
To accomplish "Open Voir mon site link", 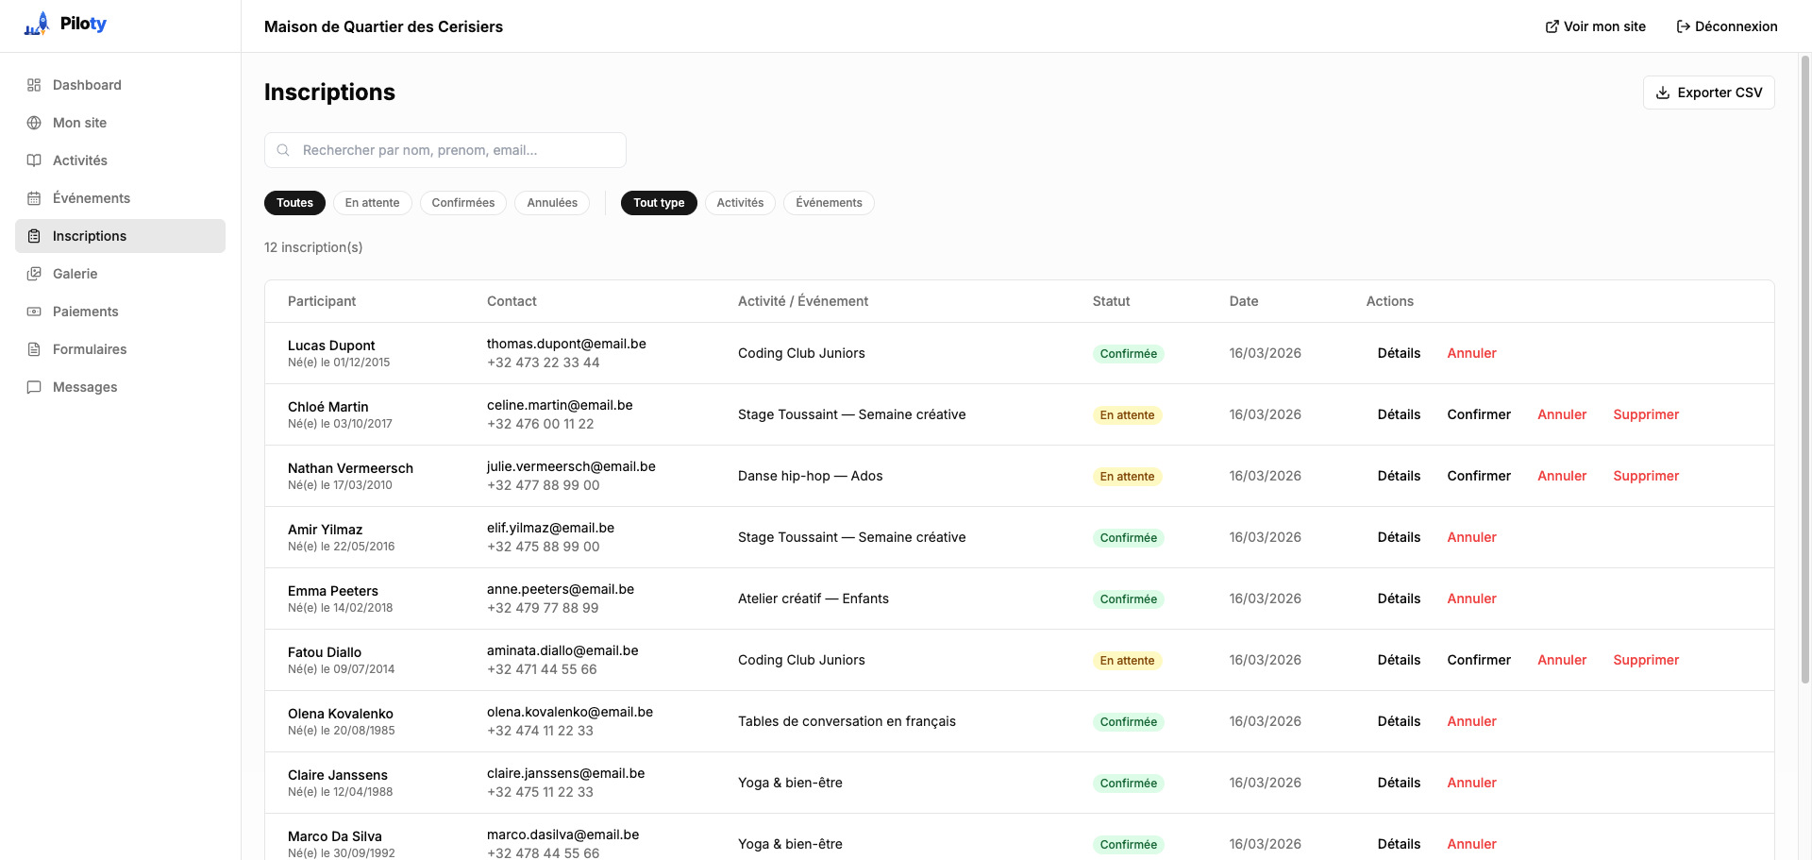I will [1595, 26].
